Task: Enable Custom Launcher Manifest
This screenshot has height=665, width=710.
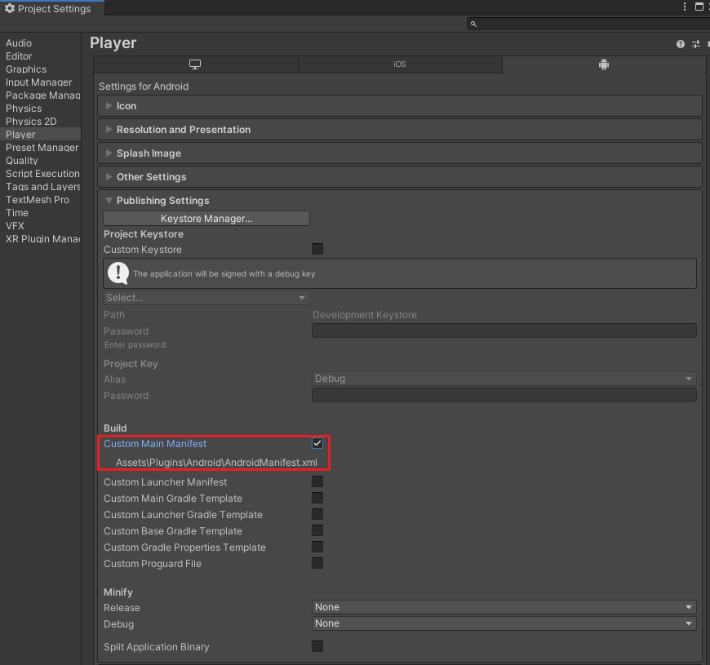Action: pos(317,481)
